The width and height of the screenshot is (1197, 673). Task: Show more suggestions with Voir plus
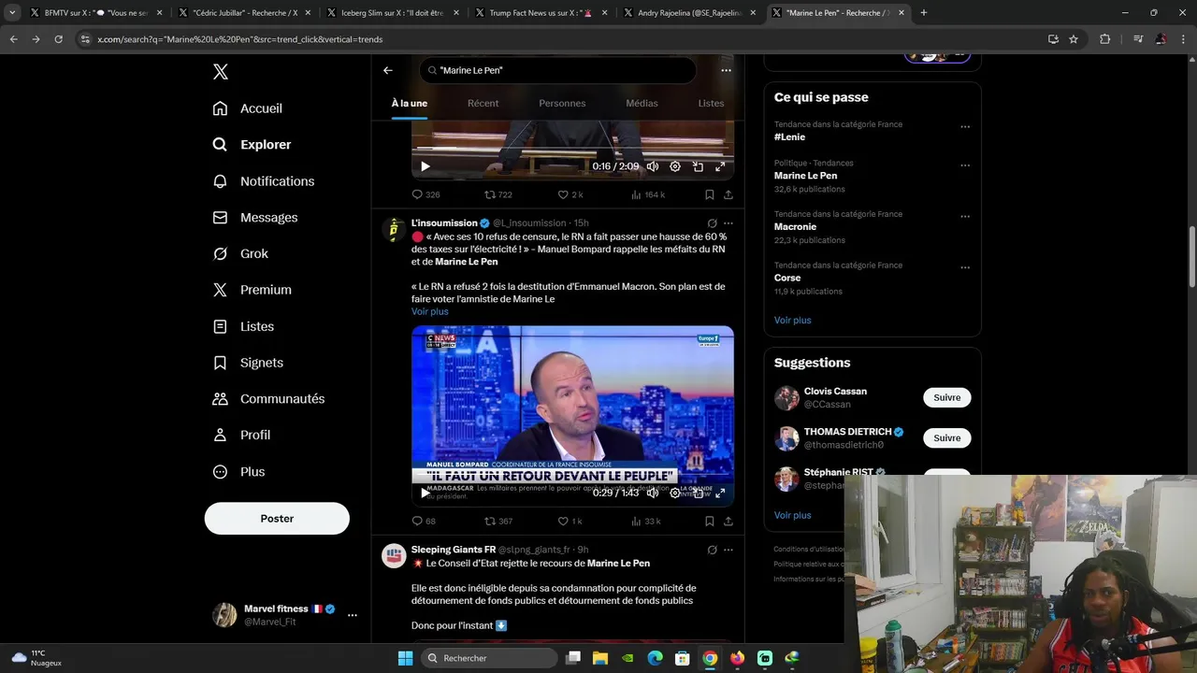[792, 515]
